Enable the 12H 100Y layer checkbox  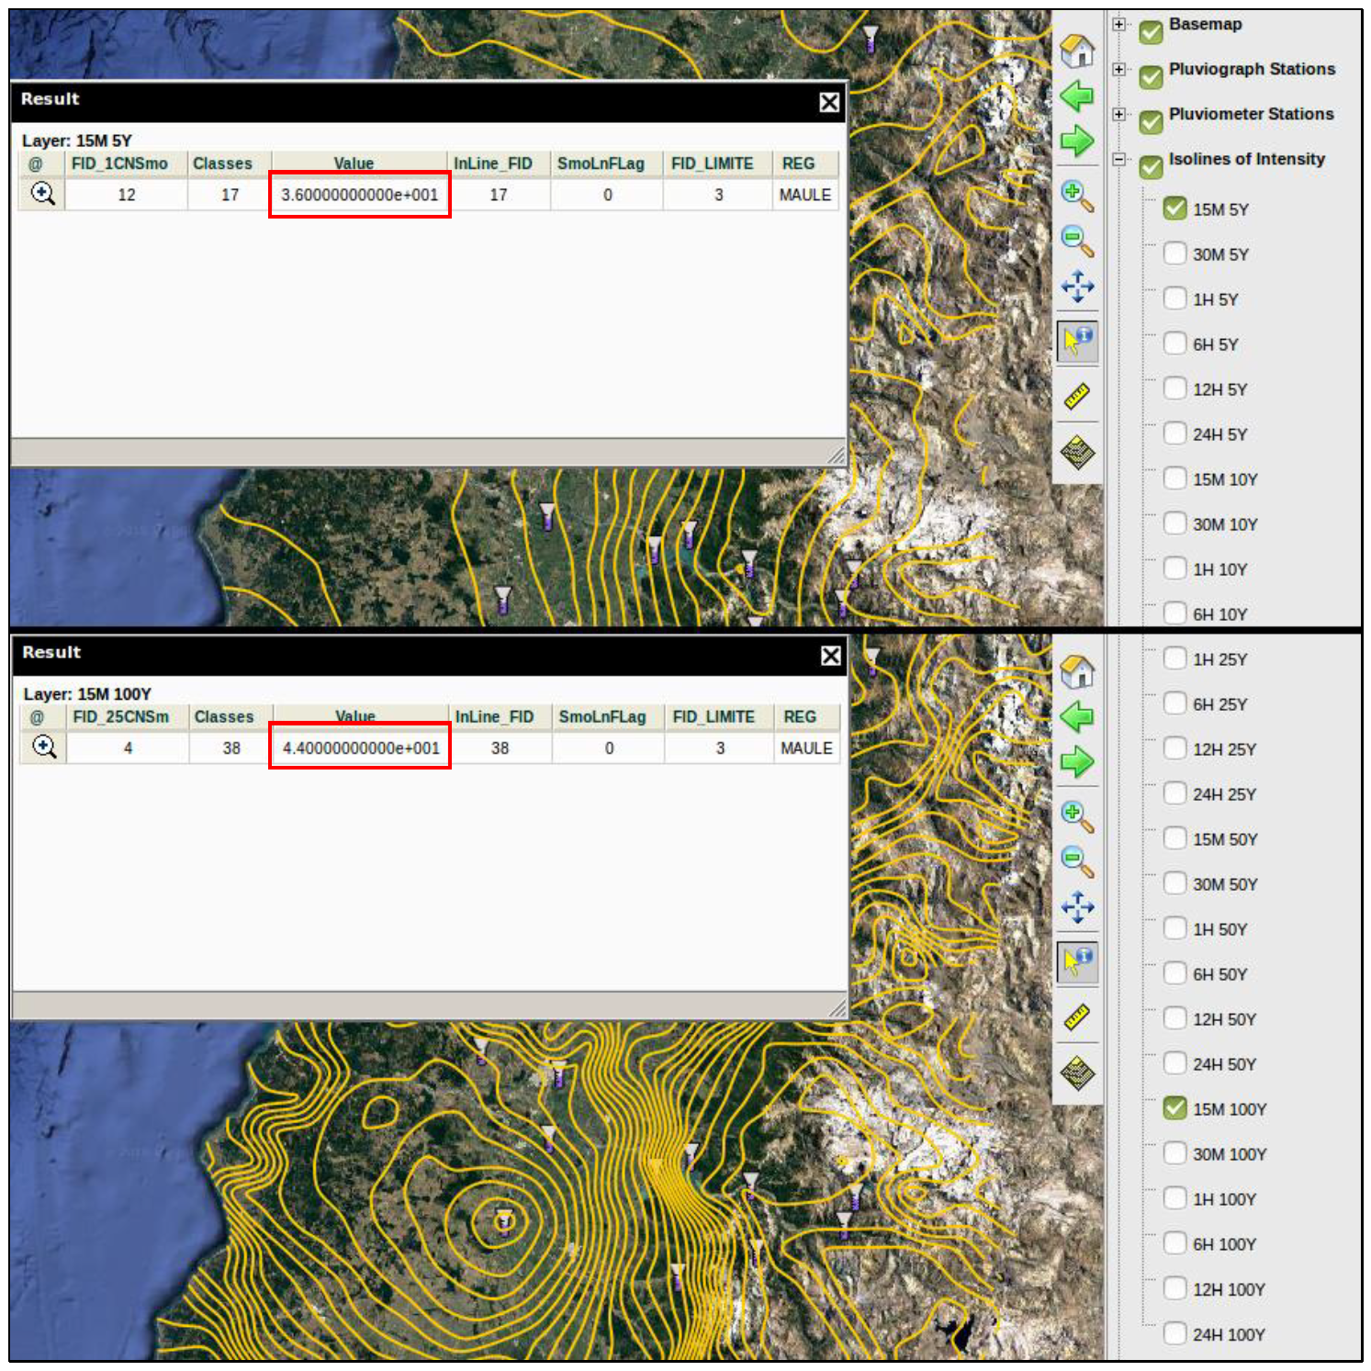coord(1174,1288)
